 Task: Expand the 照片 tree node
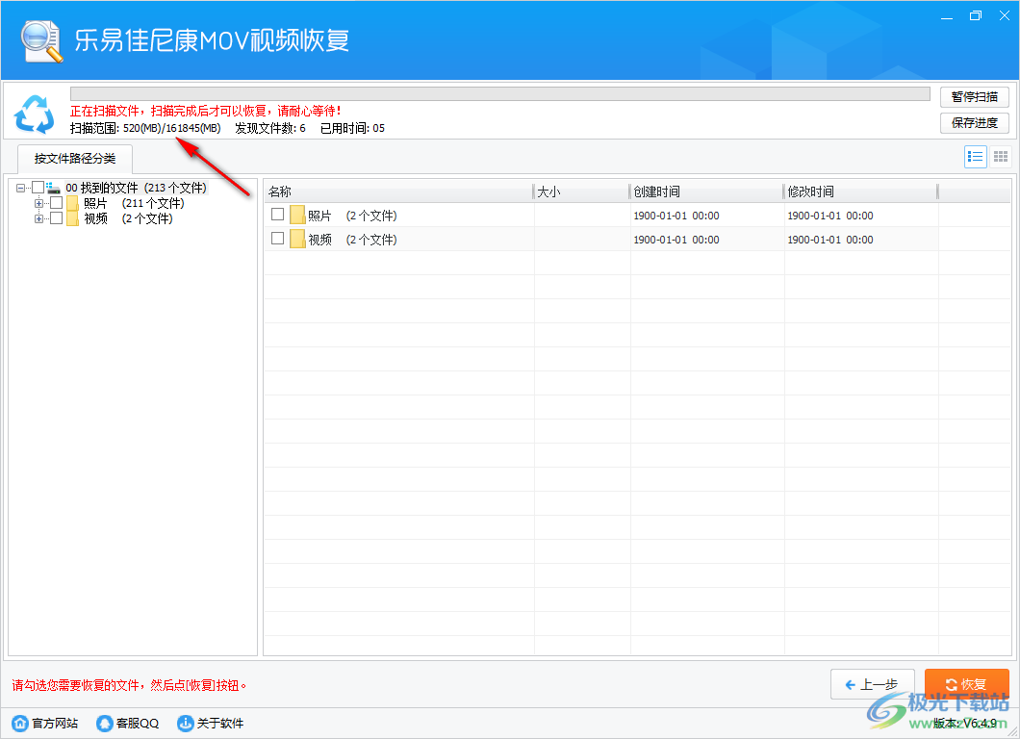coord(39,203)
